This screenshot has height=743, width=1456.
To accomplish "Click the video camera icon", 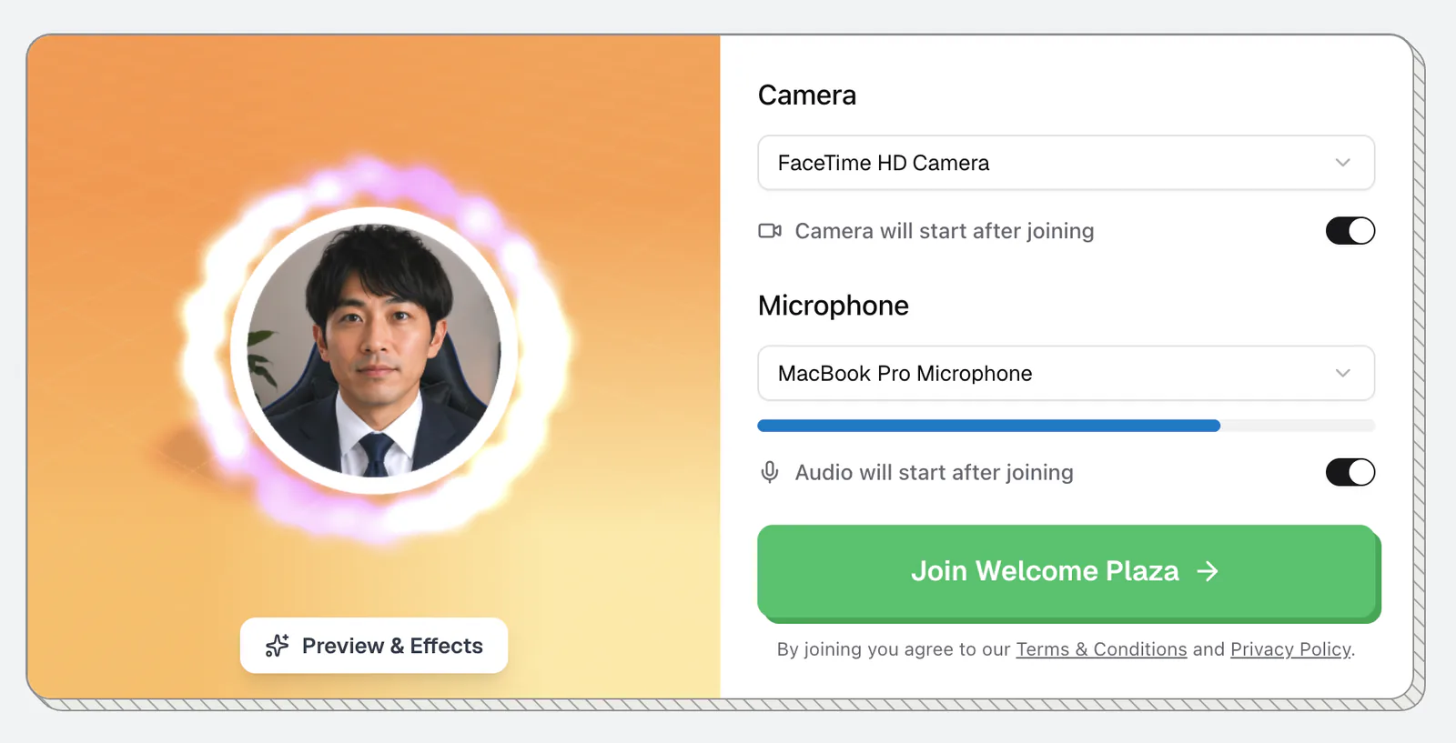I will point(770,231).
